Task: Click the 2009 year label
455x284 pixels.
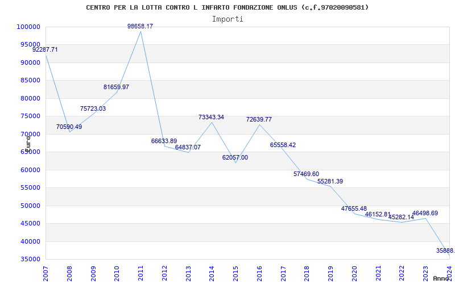Action: (x=93, y=274)
